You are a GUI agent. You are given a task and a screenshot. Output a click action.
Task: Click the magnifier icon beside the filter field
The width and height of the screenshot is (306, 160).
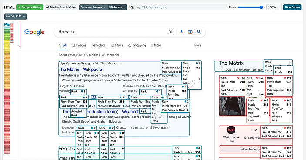(x=132, y=7)
